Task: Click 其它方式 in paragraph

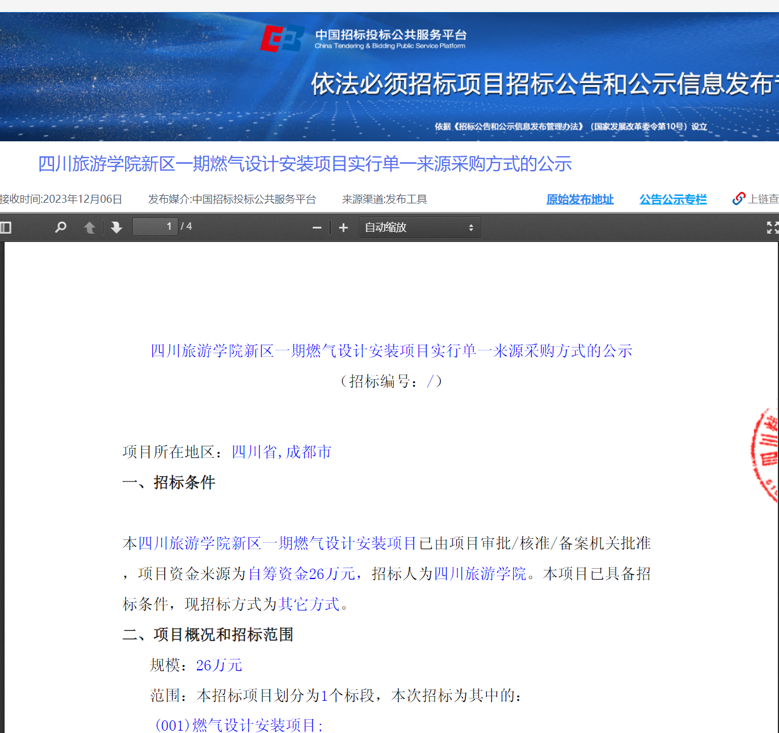Action: coord(309,604)
